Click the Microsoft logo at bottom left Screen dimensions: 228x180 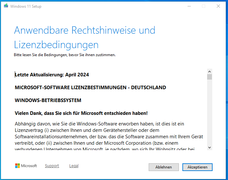(x=18, y=166)
